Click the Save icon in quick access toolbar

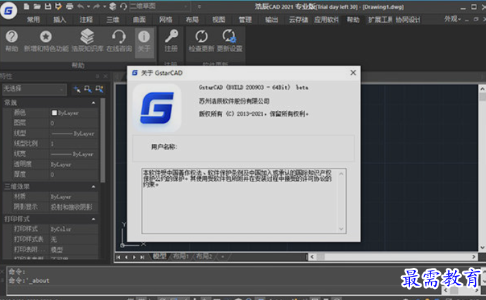pos(48,6)
